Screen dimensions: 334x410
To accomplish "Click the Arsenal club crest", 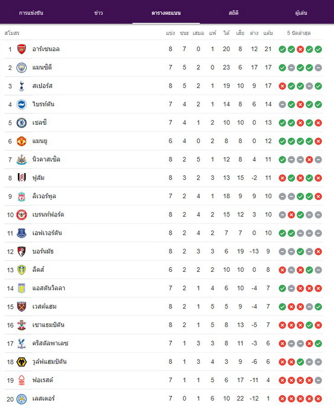I will click(x=21, y=49).
